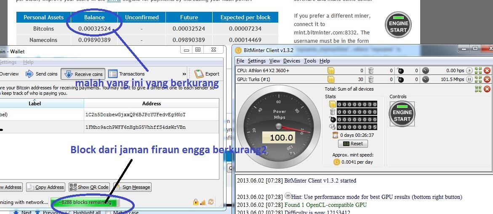Click hardware errors bomb icon in CPU row
Viewport: 493px width, 214px height.
pos(400,70)
